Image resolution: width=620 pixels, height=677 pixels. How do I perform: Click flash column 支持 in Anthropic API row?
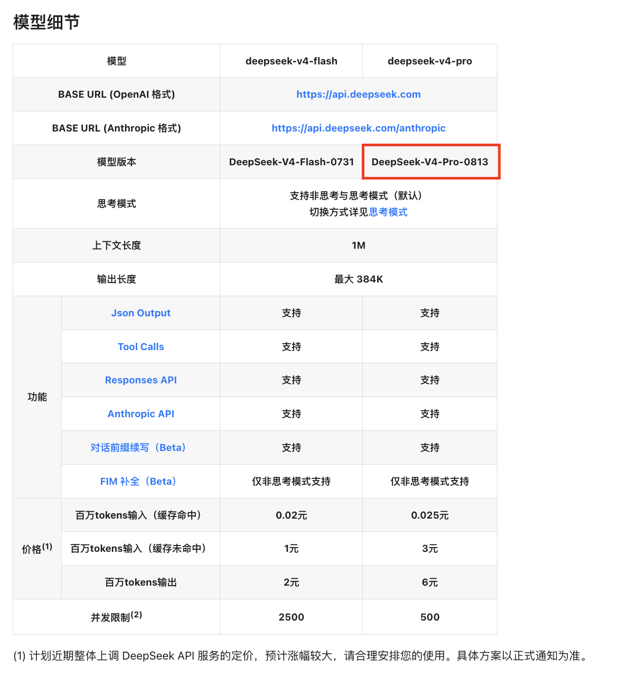click(292, 414)
